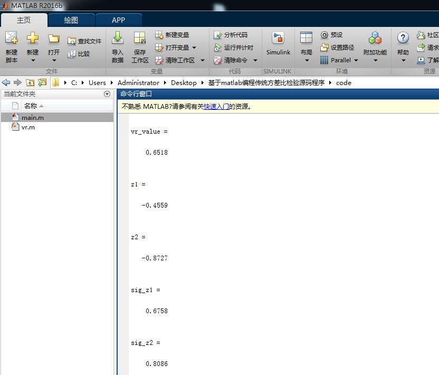Click Clear Workspace (清除工作区)
Viewport: 439px width, 375px height.
point(175,60)
